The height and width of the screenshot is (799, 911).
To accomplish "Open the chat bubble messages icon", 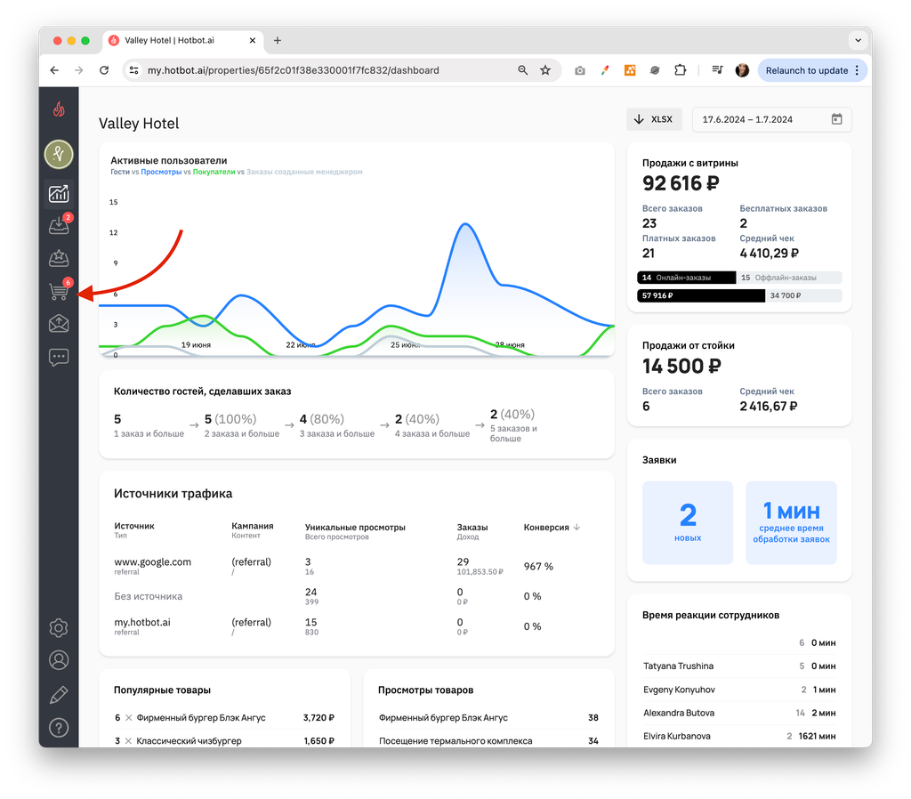I will pos(59,357).
